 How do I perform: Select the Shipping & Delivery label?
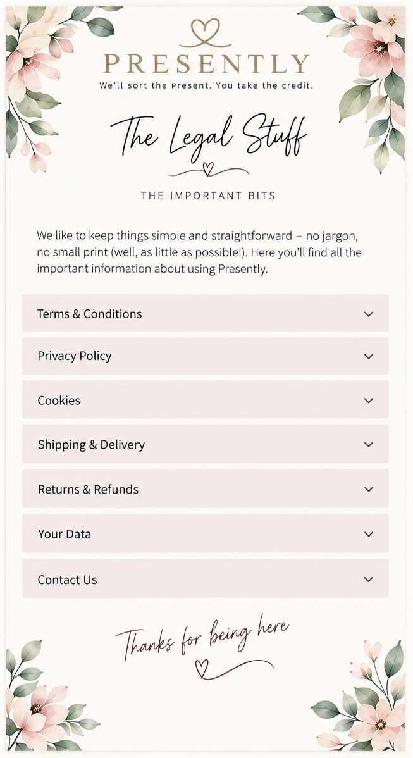91,445
